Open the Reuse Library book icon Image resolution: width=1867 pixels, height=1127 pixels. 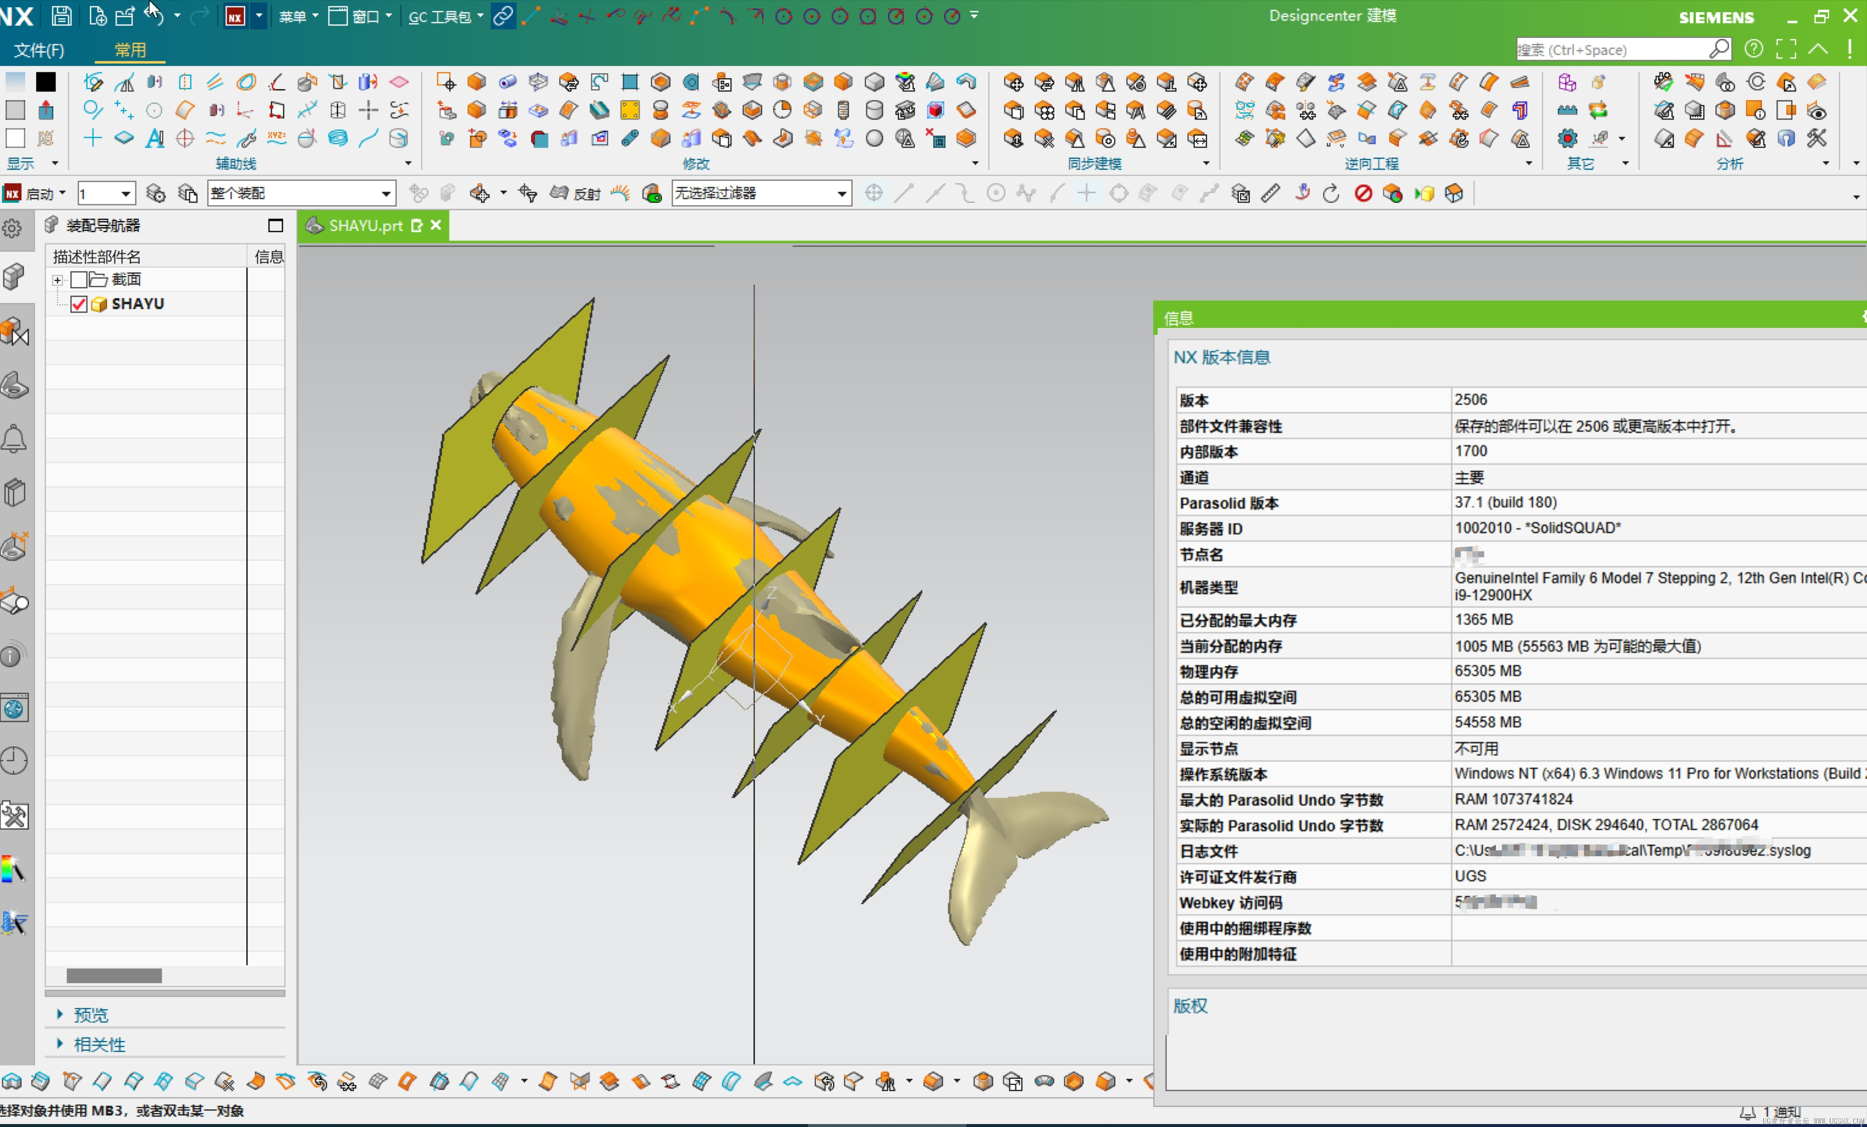pos(15,493)
